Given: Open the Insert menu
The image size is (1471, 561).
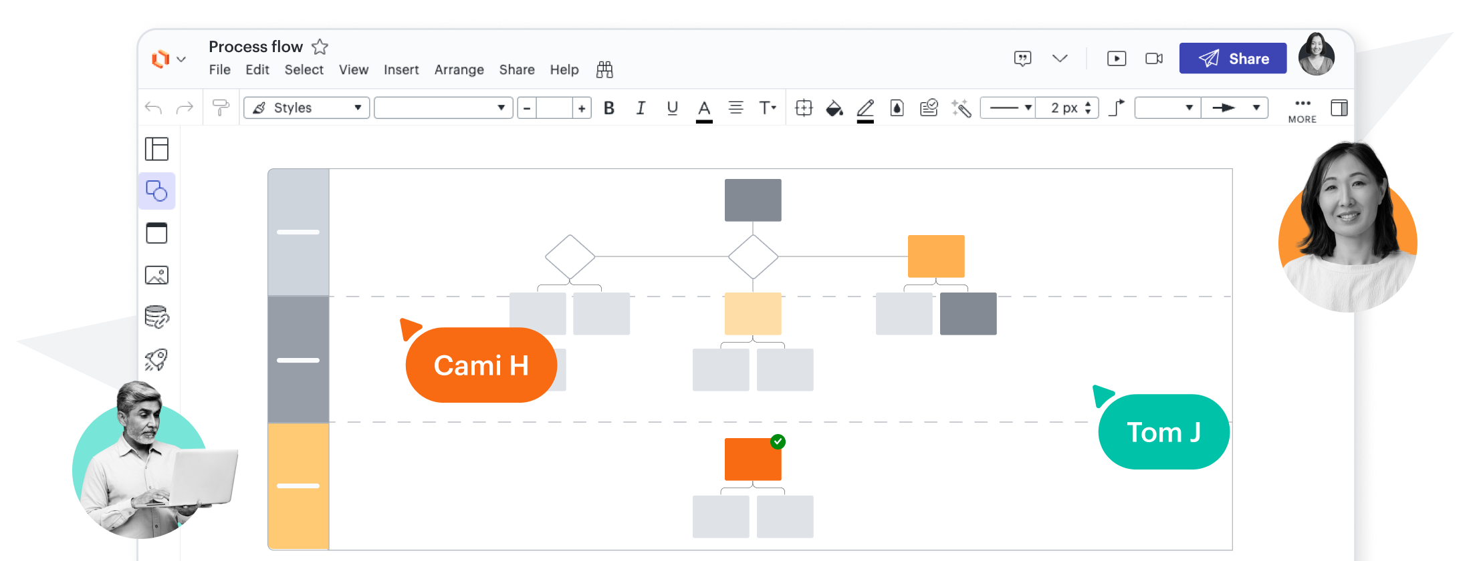Looking at the screenshot, I should [x=401, y=70].
